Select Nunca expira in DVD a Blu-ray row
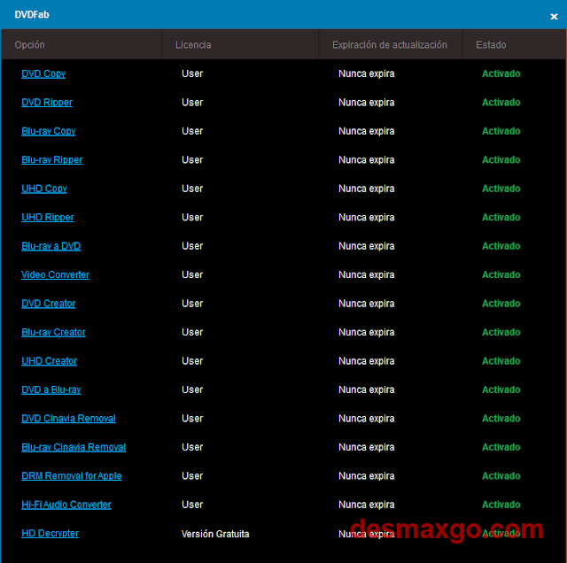 point(366,389)
